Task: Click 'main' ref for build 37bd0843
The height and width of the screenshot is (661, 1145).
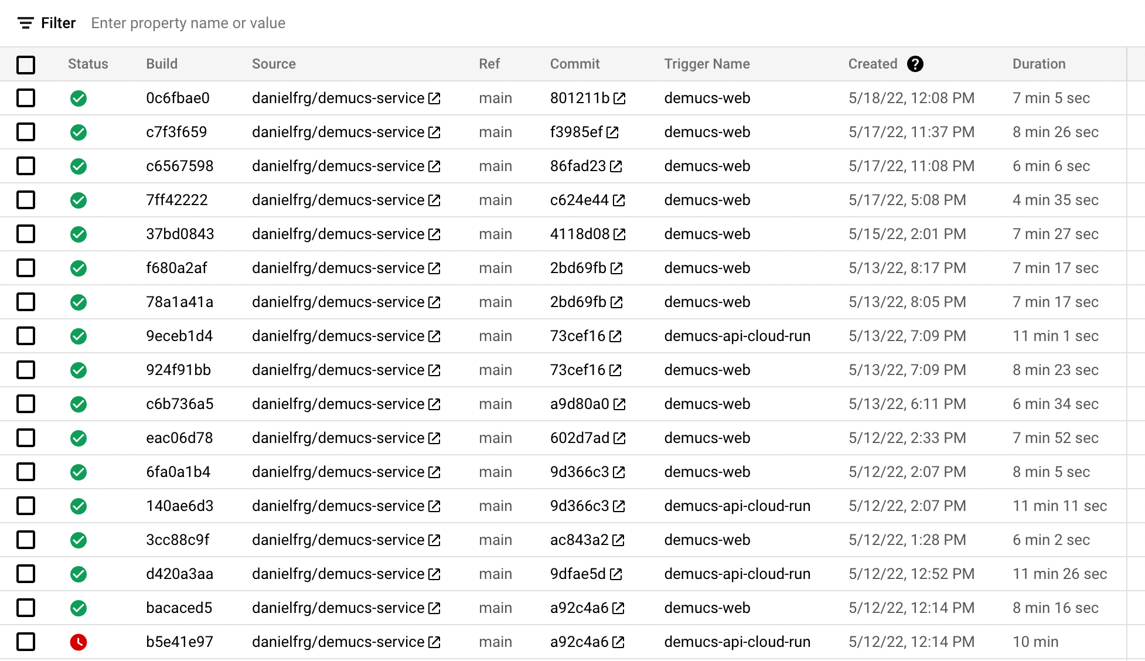Action: click(x=495, y=234)
